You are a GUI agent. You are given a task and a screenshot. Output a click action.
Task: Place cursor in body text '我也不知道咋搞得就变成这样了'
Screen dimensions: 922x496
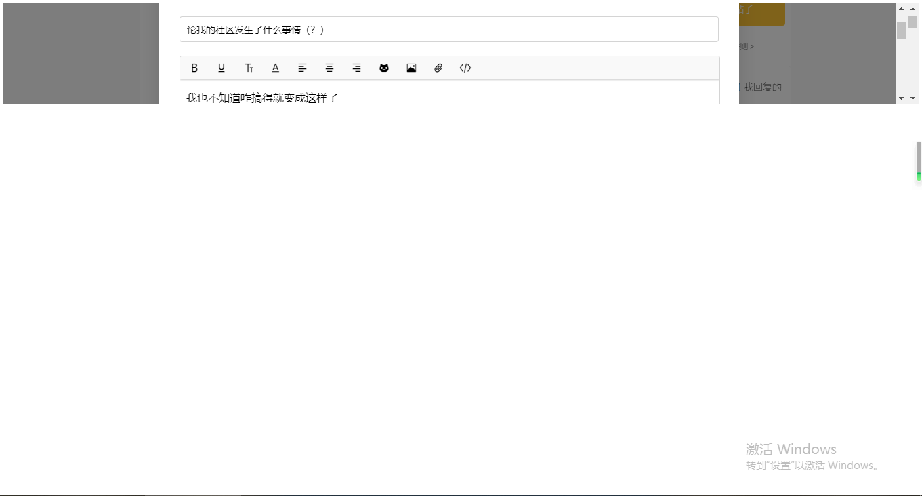pyautogui.click(x=262, y=98)
